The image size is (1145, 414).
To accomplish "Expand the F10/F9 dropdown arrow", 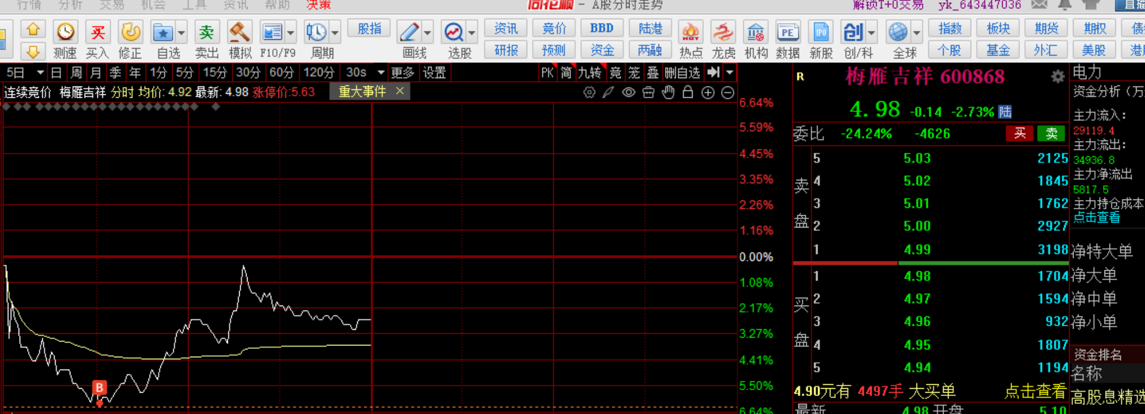I will [x=290, y=33].
